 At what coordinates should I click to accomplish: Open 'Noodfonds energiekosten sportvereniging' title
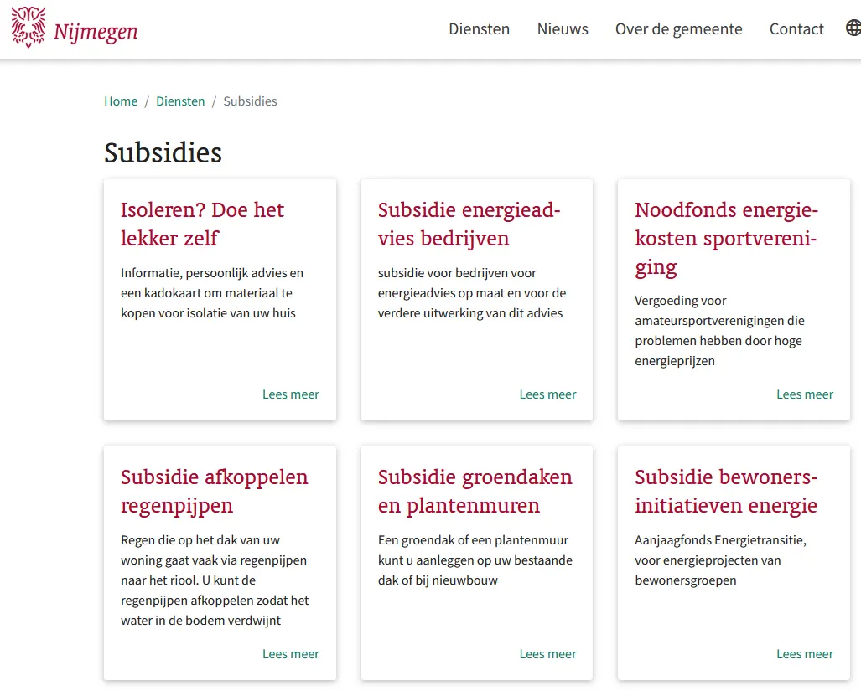727,239
